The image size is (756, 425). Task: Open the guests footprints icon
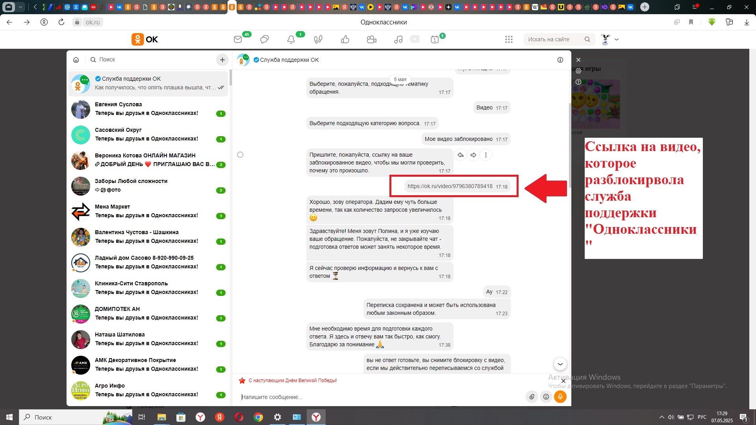click(x=318, y=39)
